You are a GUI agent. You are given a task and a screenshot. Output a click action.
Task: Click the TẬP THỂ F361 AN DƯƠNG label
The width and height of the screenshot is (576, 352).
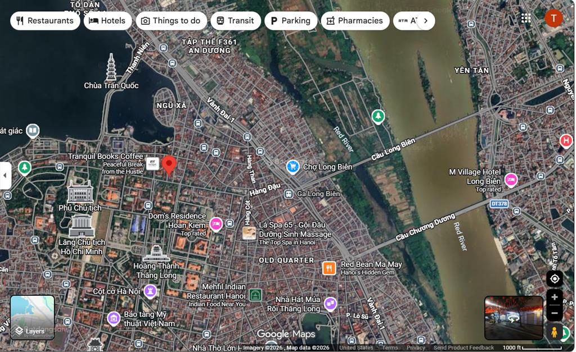pyautogui.click(x=209, y=46)
